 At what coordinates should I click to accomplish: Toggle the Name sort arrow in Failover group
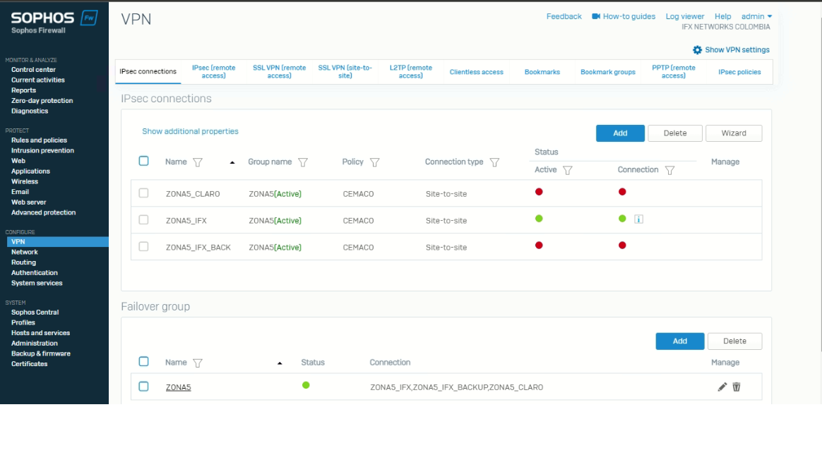coord(280,363)
